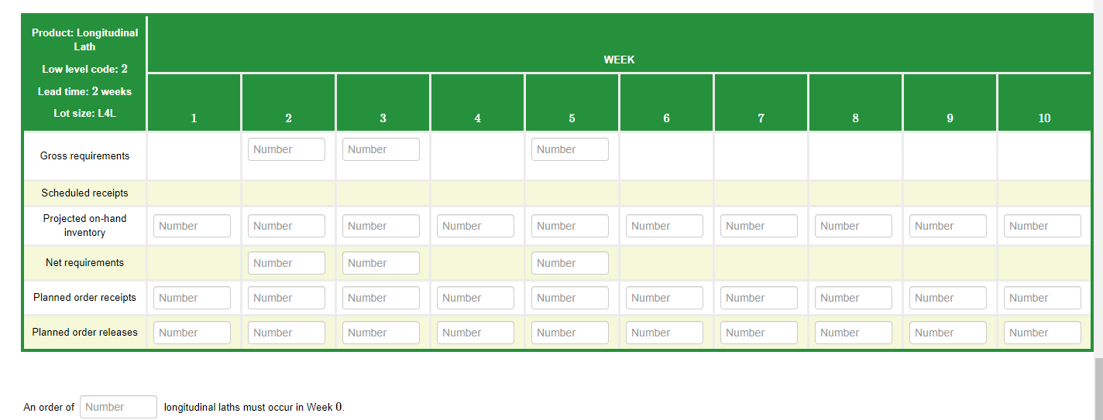Click the 'Net requirements' row label
This screenshot has width=1103, height=420.
(x=85, y=263)
